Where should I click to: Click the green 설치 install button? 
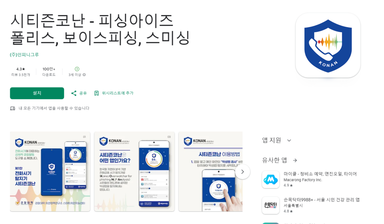point(37,93)
